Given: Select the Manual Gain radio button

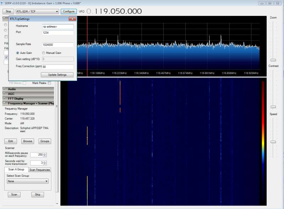Looking at the screenshot, I should (x=43, y=53).
